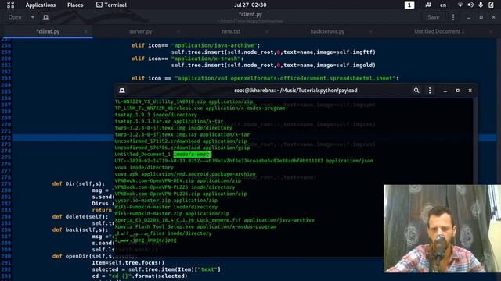
Task: Close the server.py tab
Action: [178, 31]
